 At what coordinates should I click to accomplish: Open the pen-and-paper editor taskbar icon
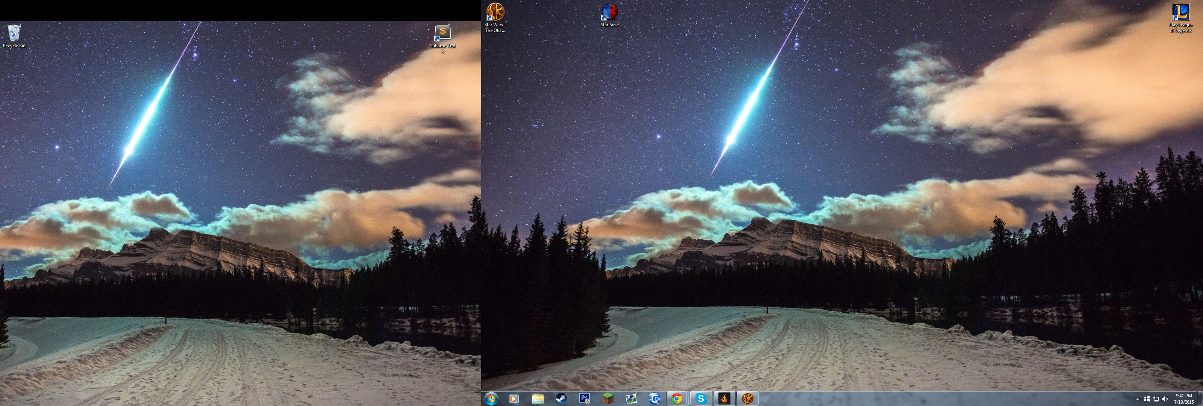click(x=631, y=398)
